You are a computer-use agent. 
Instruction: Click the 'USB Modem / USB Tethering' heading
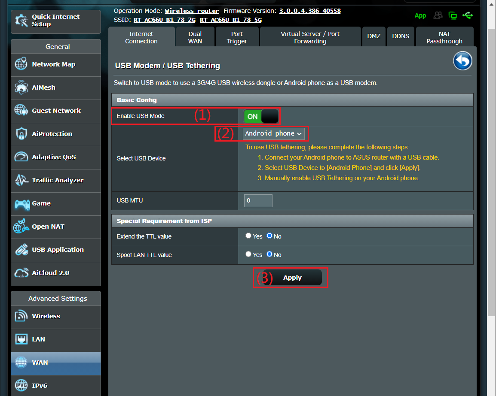click(x=168, y=66)
